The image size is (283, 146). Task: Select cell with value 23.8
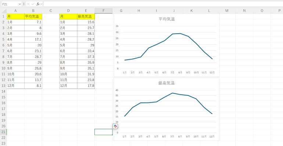[x=86, y=80]
